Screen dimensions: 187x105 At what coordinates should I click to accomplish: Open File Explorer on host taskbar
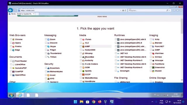point(82,102)
